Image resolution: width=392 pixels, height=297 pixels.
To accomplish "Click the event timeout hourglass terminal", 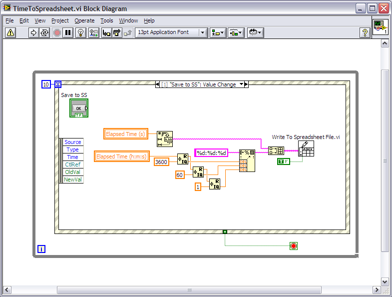I will point(58,84).
